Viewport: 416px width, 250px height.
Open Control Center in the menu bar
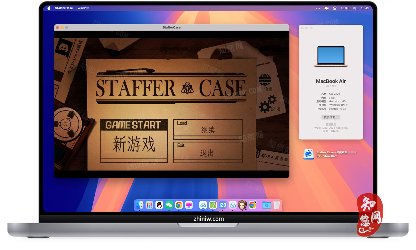click(x=335, y=8)
